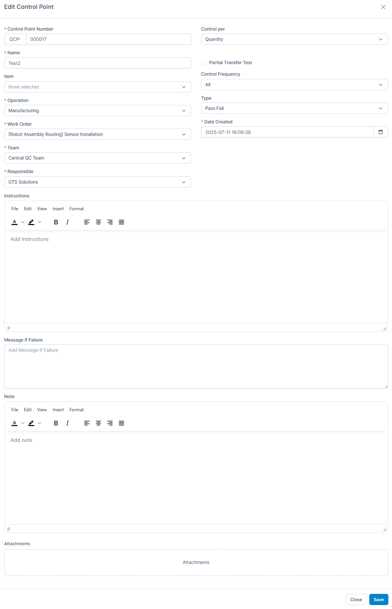Open calendar picker for Date Created
392x609 pixels.
(380, 132)
